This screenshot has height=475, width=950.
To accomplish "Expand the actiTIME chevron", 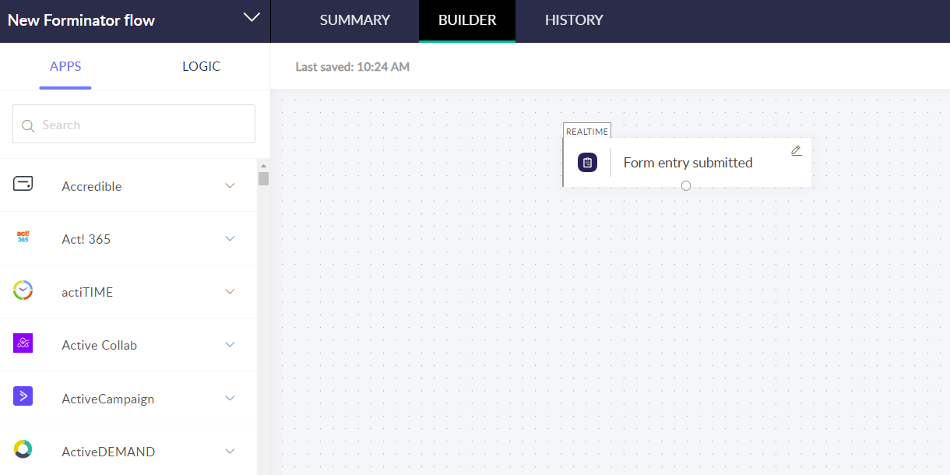I will [230, 291].
